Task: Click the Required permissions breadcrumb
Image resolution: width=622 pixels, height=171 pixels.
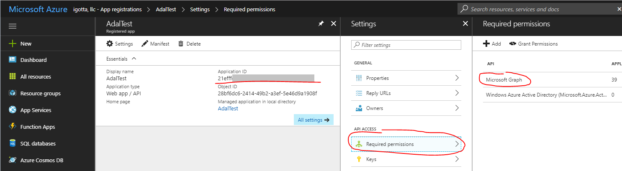Action: click(249, 9)
